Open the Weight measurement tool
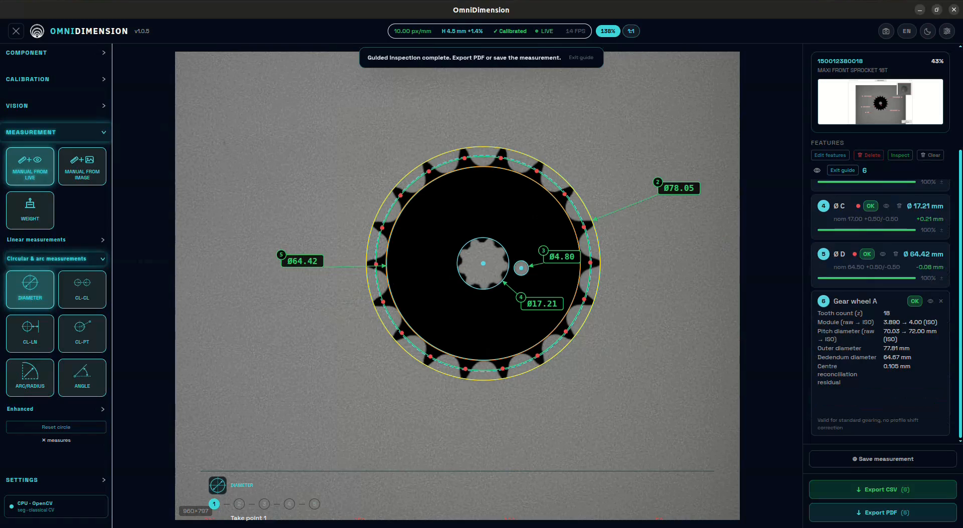The height and width of the screenshot is (528, 963). (x=30, y=210)
